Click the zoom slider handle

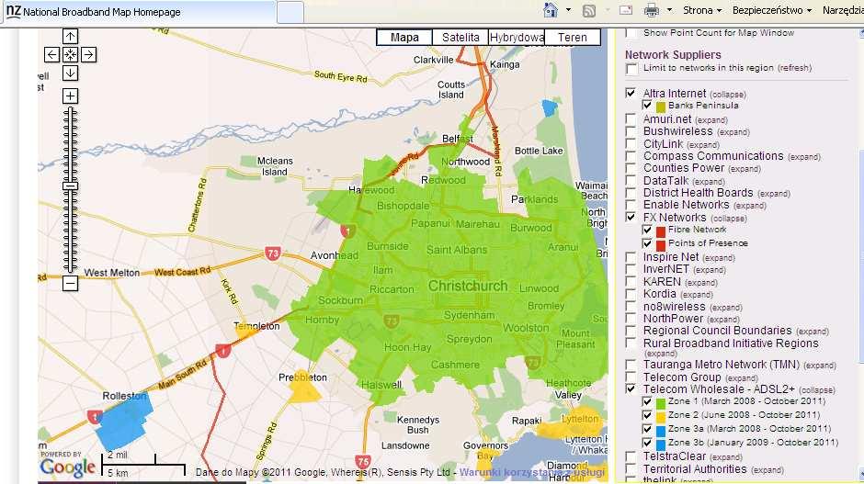[x=70, y=186]
